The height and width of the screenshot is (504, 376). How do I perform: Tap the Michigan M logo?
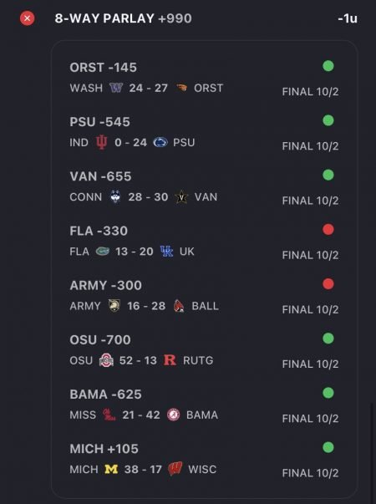point(111,469)
